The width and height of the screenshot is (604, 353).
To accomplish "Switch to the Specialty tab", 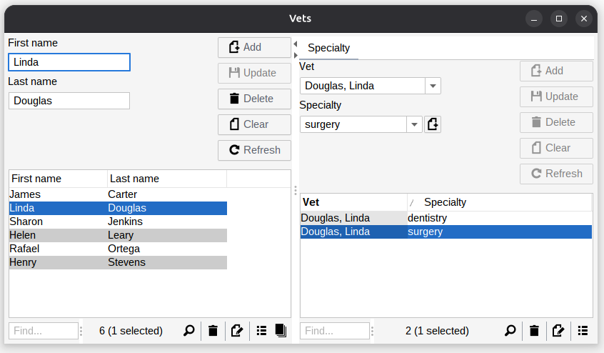I will (x=328, y=48).
